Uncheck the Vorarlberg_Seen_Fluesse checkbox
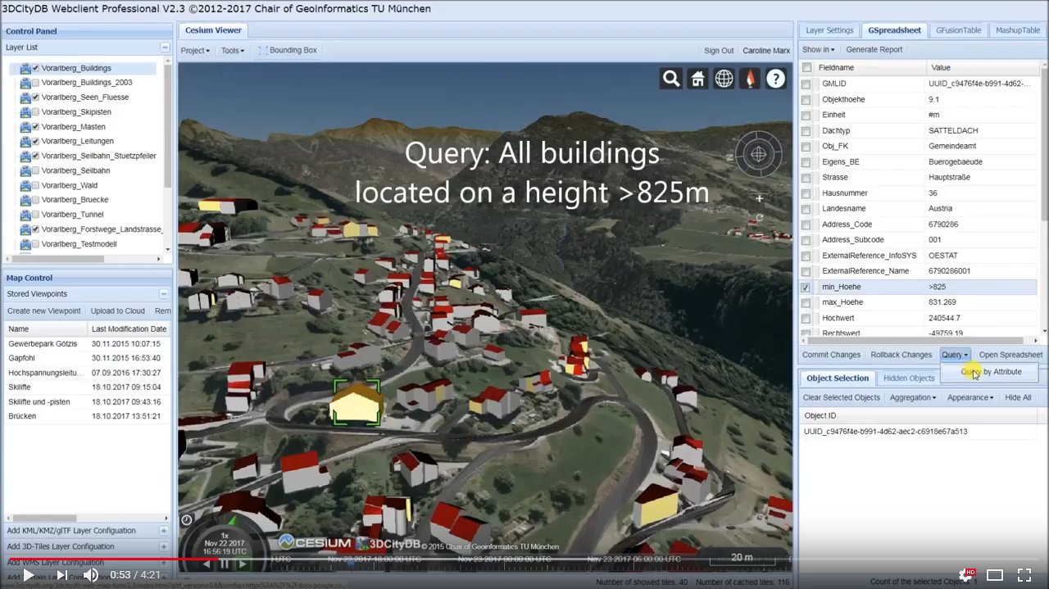 click(36, 97)
